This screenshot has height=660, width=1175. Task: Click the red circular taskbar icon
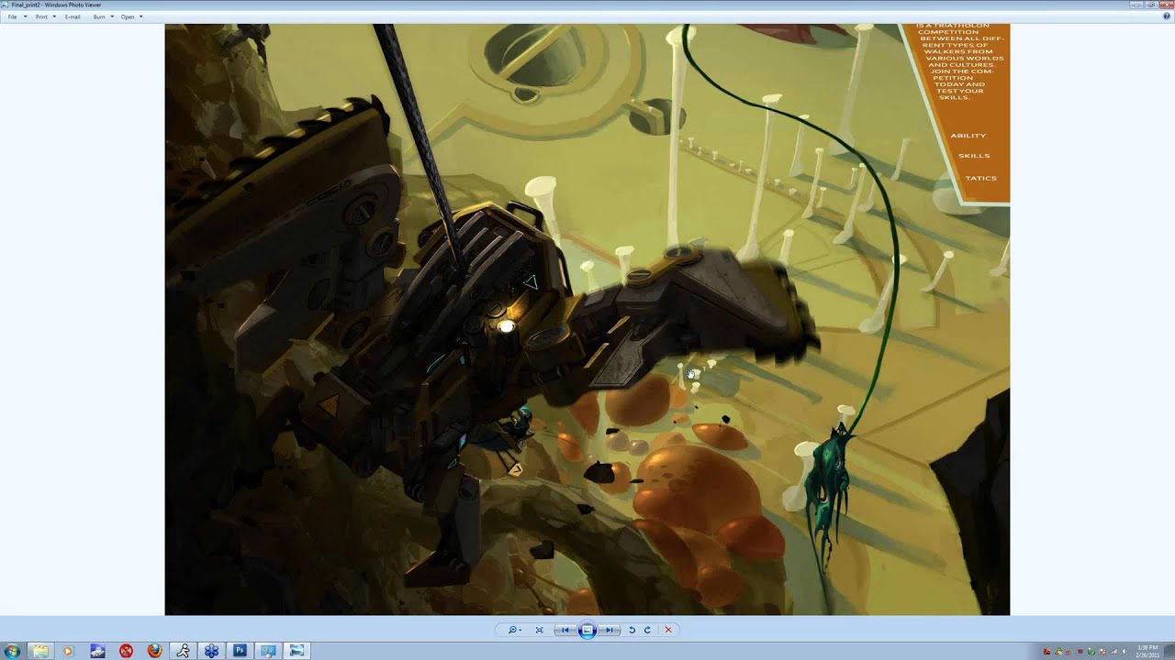tap(126, 651)
